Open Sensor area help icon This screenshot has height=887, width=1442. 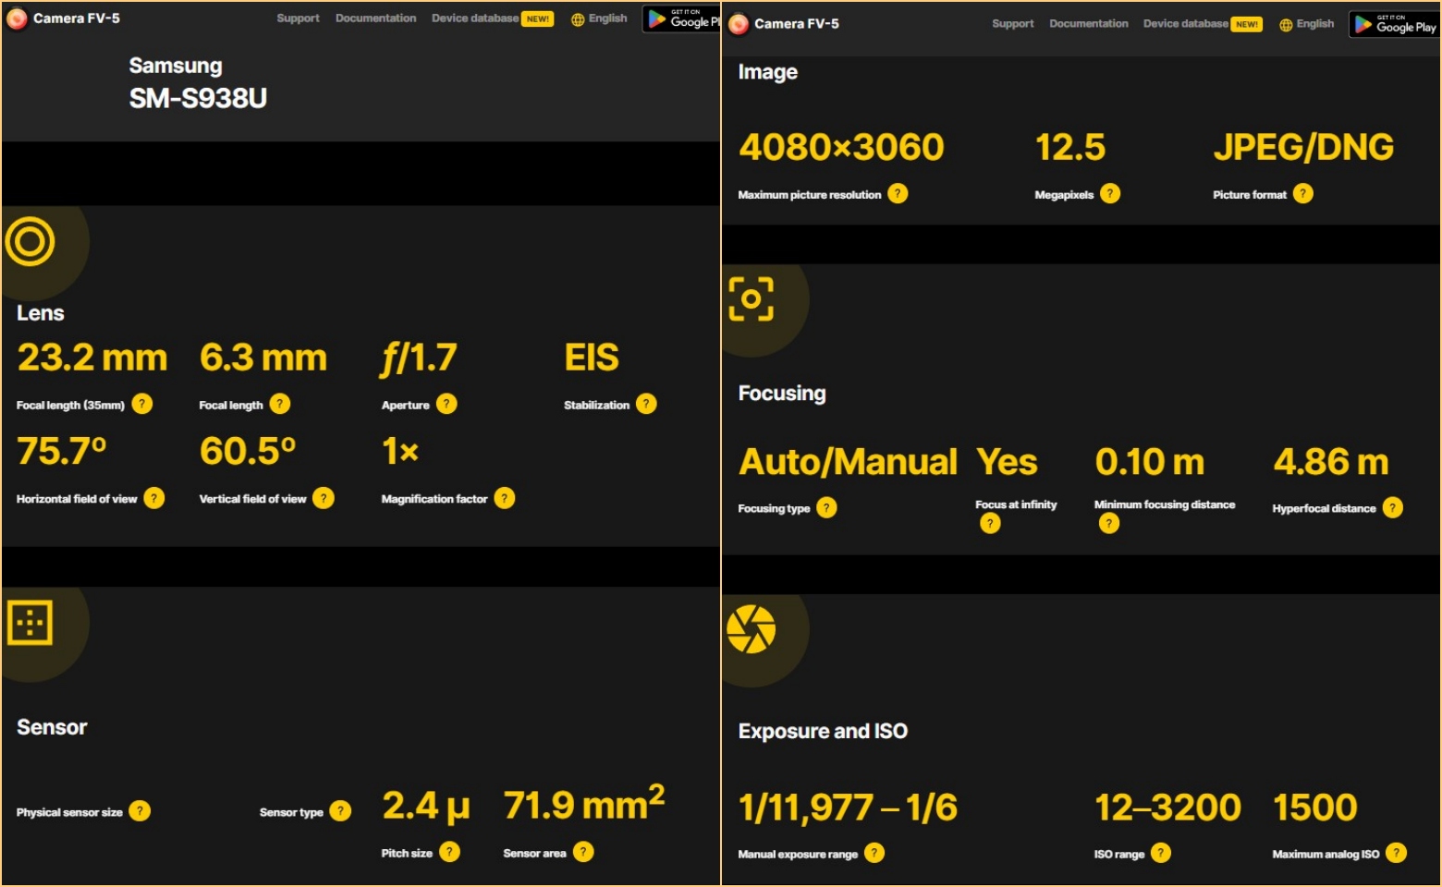point(583,852)
